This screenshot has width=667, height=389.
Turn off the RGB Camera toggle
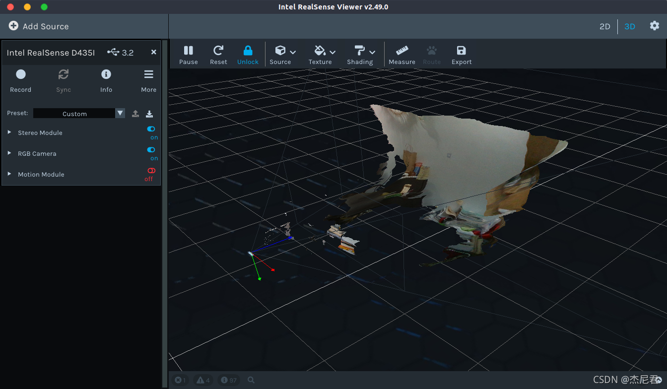point(151,150)
